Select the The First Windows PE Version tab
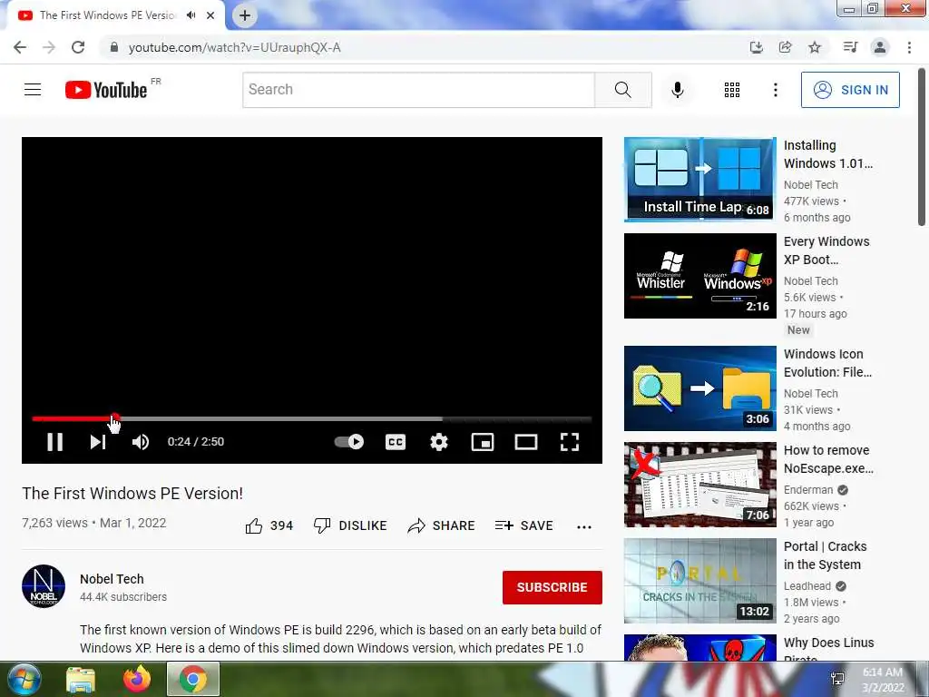 point(107,15)
